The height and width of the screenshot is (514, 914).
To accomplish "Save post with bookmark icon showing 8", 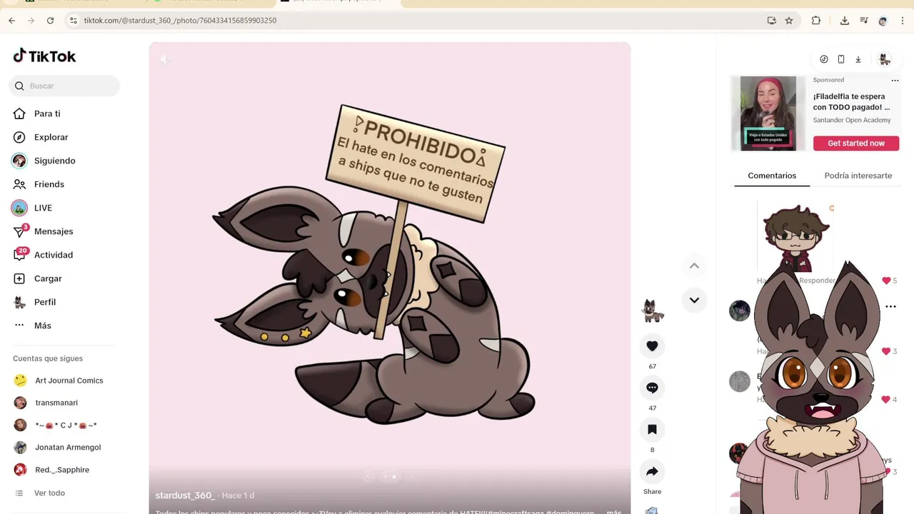I will coord(652,430).
